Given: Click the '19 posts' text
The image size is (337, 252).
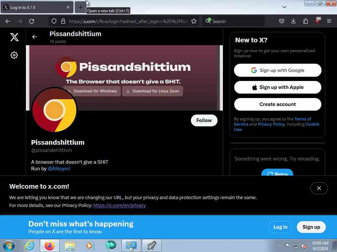Looking at the screenshot, I should pos(58,42).
